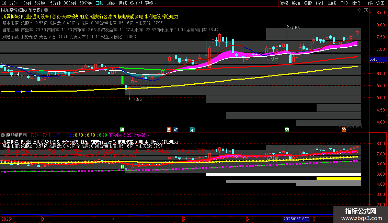Click month 4 marker on time axis
Viewport: 388px width, 223px height.
tap(113, 219)
